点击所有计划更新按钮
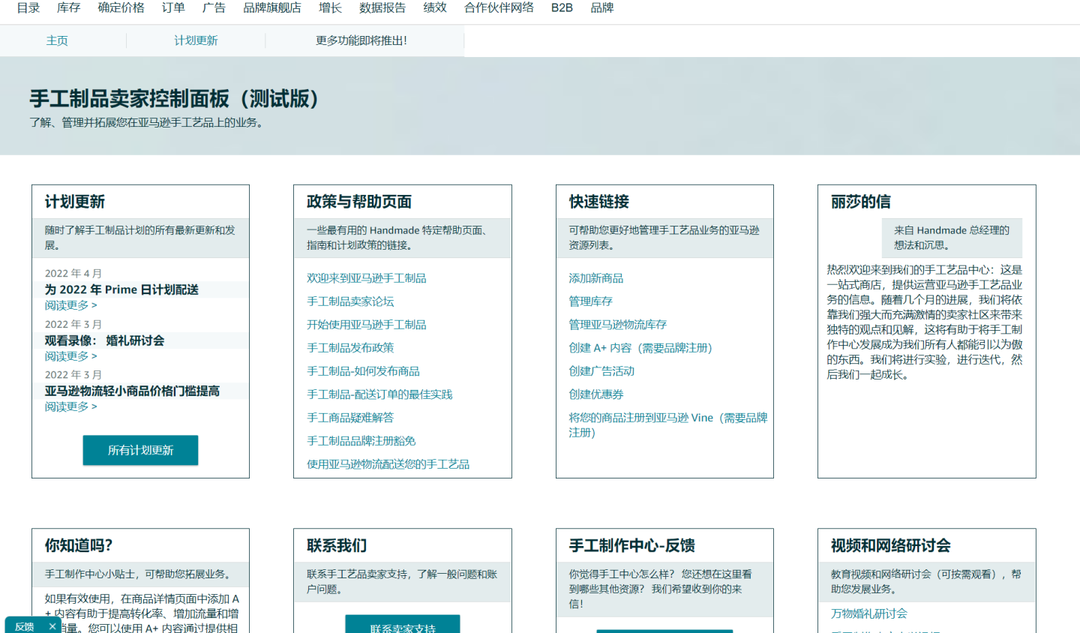Screen dimensions: 1080x633 (140, 450)
